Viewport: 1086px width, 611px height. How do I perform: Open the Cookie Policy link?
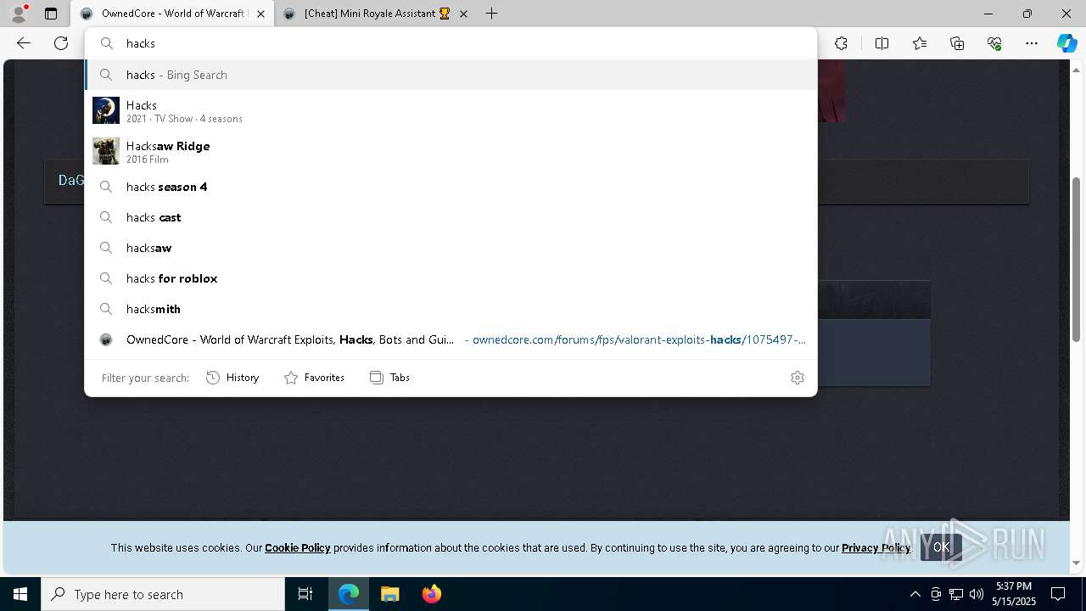pyautogui.click(x=297, y=548)
